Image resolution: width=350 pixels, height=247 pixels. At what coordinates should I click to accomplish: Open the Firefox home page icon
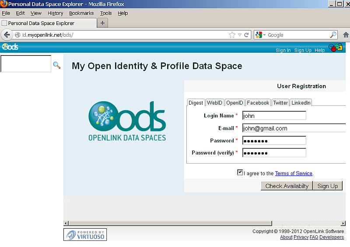tap(346, 35)
